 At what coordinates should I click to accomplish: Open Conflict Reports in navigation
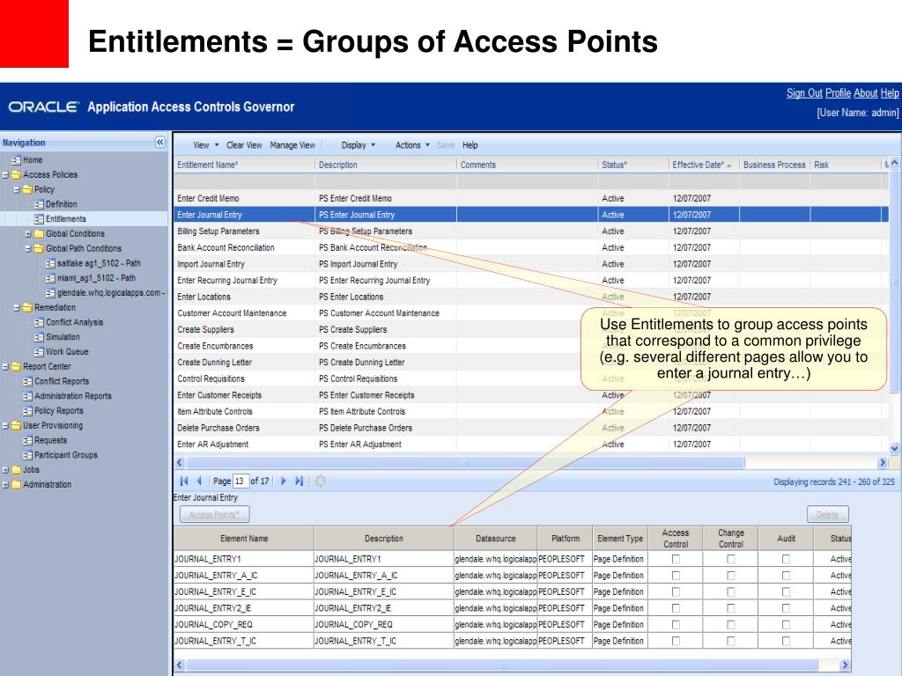(62, 382)
